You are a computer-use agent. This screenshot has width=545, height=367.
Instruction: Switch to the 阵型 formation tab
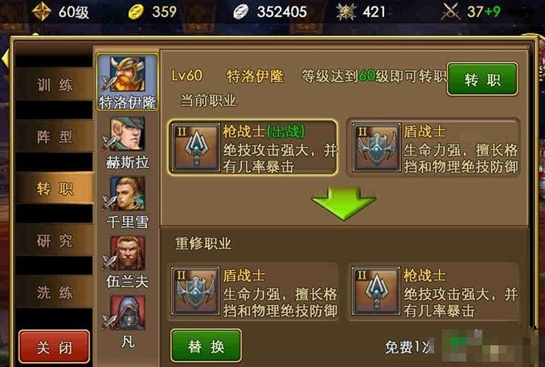click(x=55, y=137)
